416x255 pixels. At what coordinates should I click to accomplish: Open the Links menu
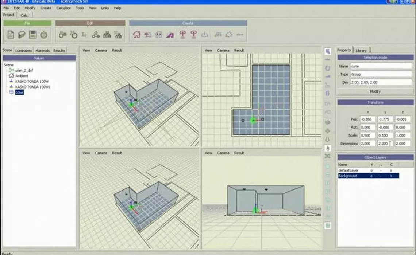click(x=105, y=8)
